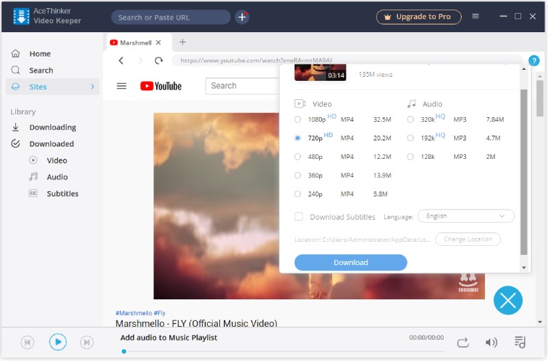Click the YouTube Search box
The width and height of the screenshot is (548, 361).
(x=242, y=86)
